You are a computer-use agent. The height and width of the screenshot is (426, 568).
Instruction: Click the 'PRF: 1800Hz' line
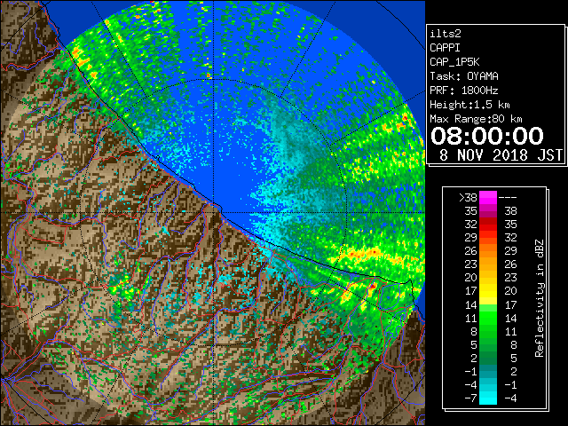point(464,91)
